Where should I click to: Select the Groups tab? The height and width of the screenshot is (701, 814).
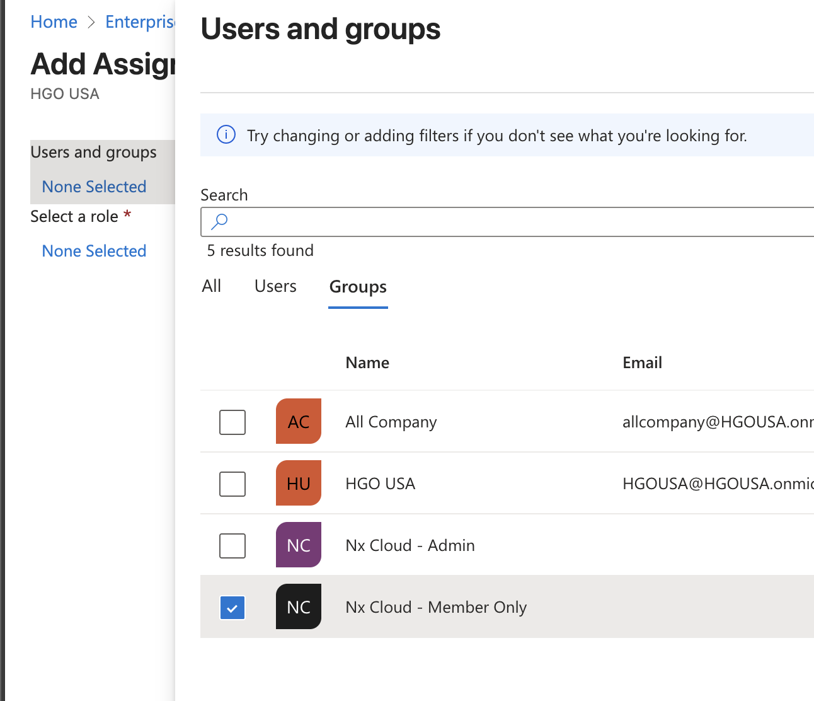pos(358,287)
